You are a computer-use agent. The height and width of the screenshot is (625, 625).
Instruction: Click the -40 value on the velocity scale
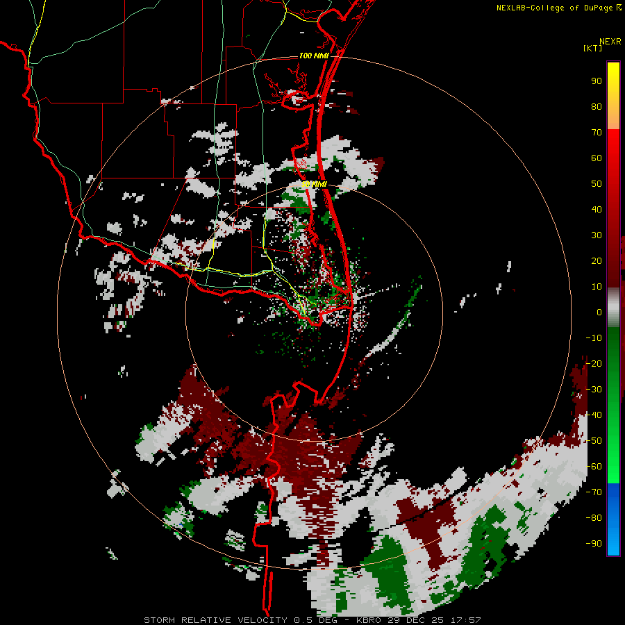[594, 415]
